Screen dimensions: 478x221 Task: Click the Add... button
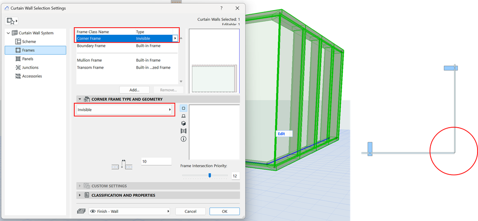pos(134,90)
